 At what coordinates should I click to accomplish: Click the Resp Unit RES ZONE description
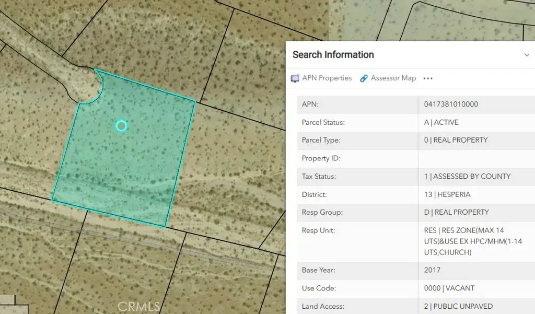click(x=473, y=241)
